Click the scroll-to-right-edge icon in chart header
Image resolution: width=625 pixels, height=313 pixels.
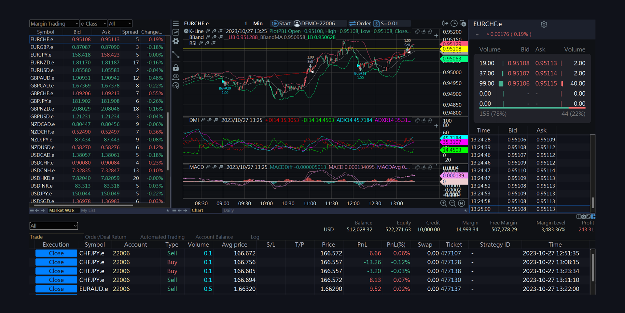click(445, 23)
